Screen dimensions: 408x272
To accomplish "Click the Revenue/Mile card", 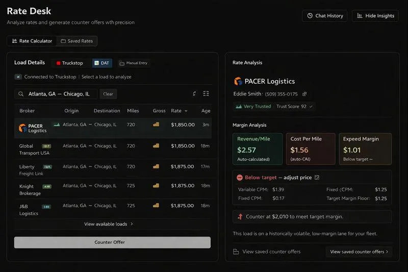I will coord(258,149).
